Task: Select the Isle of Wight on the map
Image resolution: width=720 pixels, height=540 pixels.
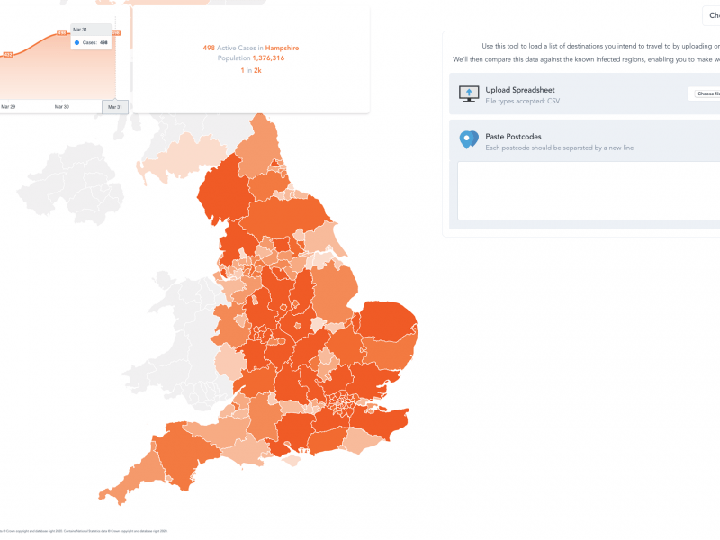Action: [x=292, y=460]
